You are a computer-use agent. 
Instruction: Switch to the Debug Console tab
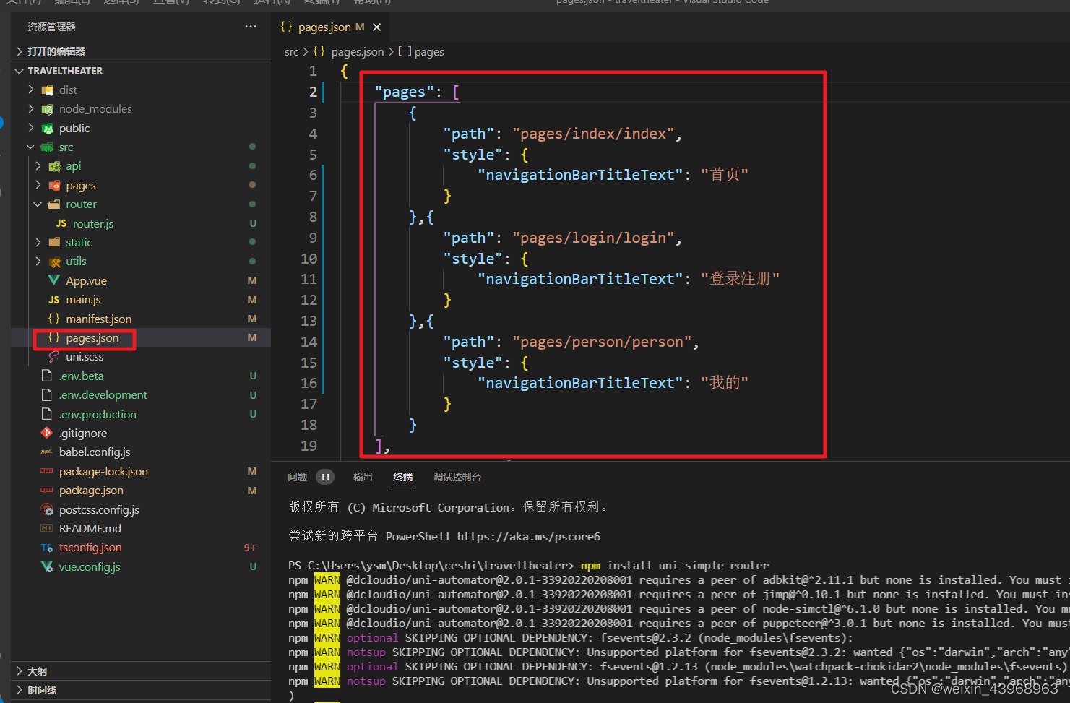[457, 477]
